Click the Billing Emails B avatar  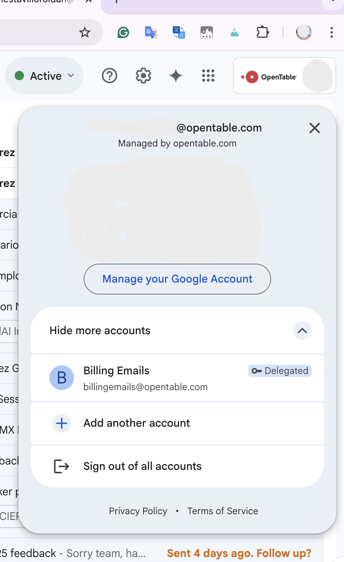tap(62, 378)
